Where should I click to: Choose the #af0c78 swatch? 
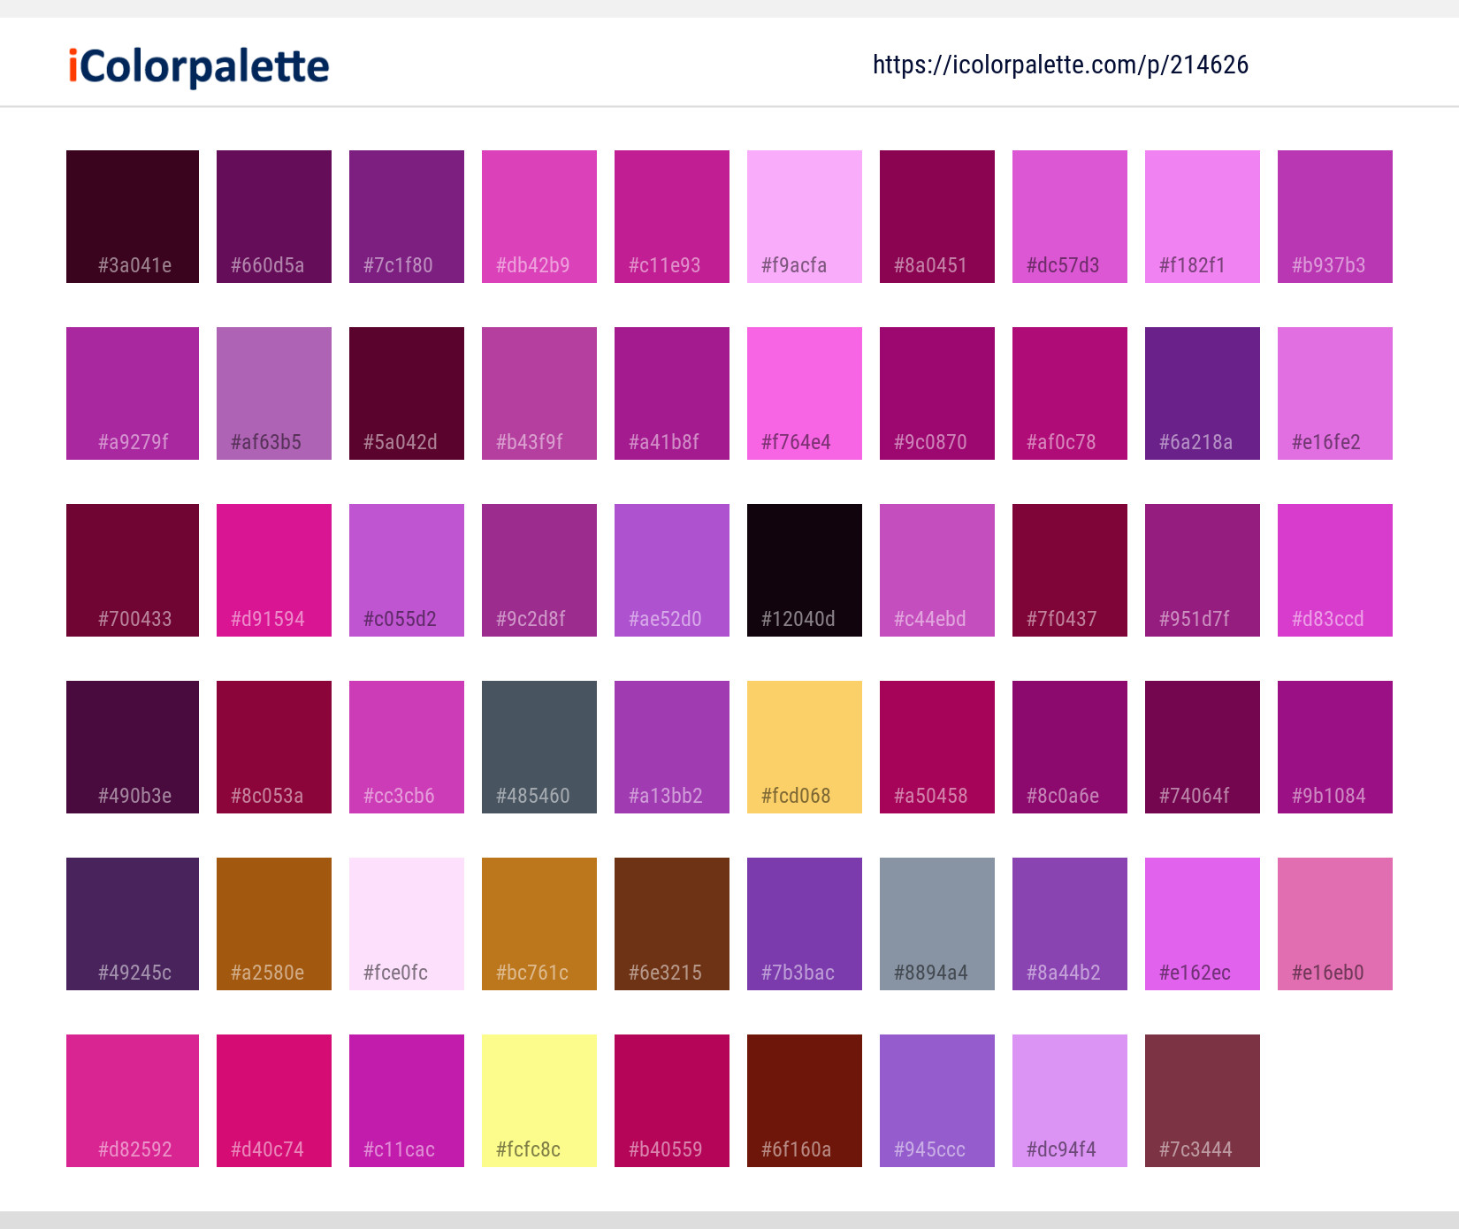coord(1070,393)
